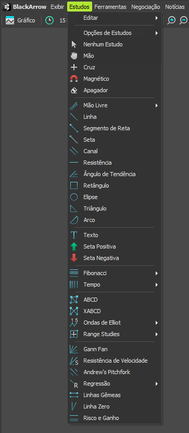
Task: Click the Texto T icon
Action: (x=73, y=235)
